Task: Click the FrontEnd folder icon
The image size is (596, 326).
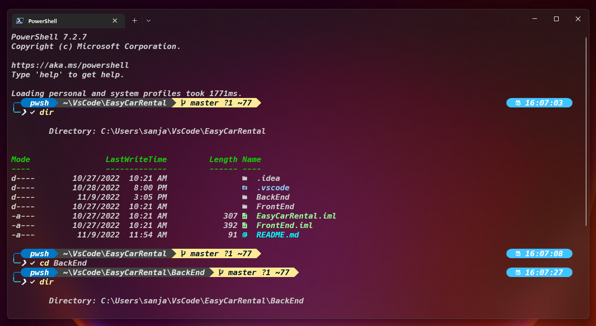Action: 244,206
